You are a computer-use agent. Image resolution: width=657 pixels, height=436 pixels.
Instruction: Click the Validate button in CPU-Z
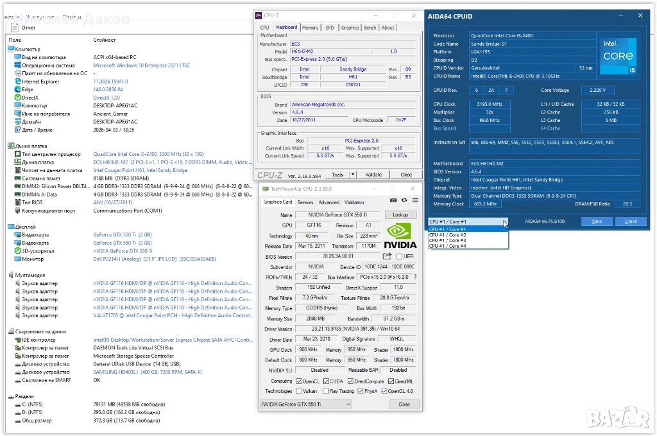[373, 175]
